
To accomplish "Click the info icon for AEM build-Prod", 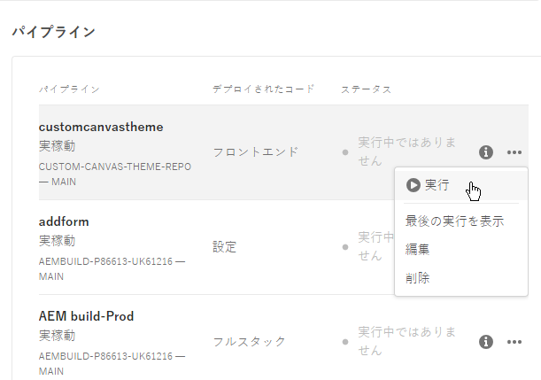I will tap(486, 342).
